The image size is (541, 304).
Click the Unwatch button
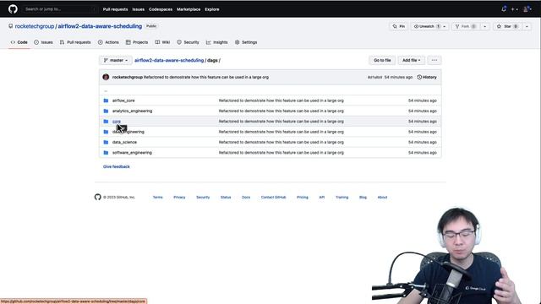(426, 26)
